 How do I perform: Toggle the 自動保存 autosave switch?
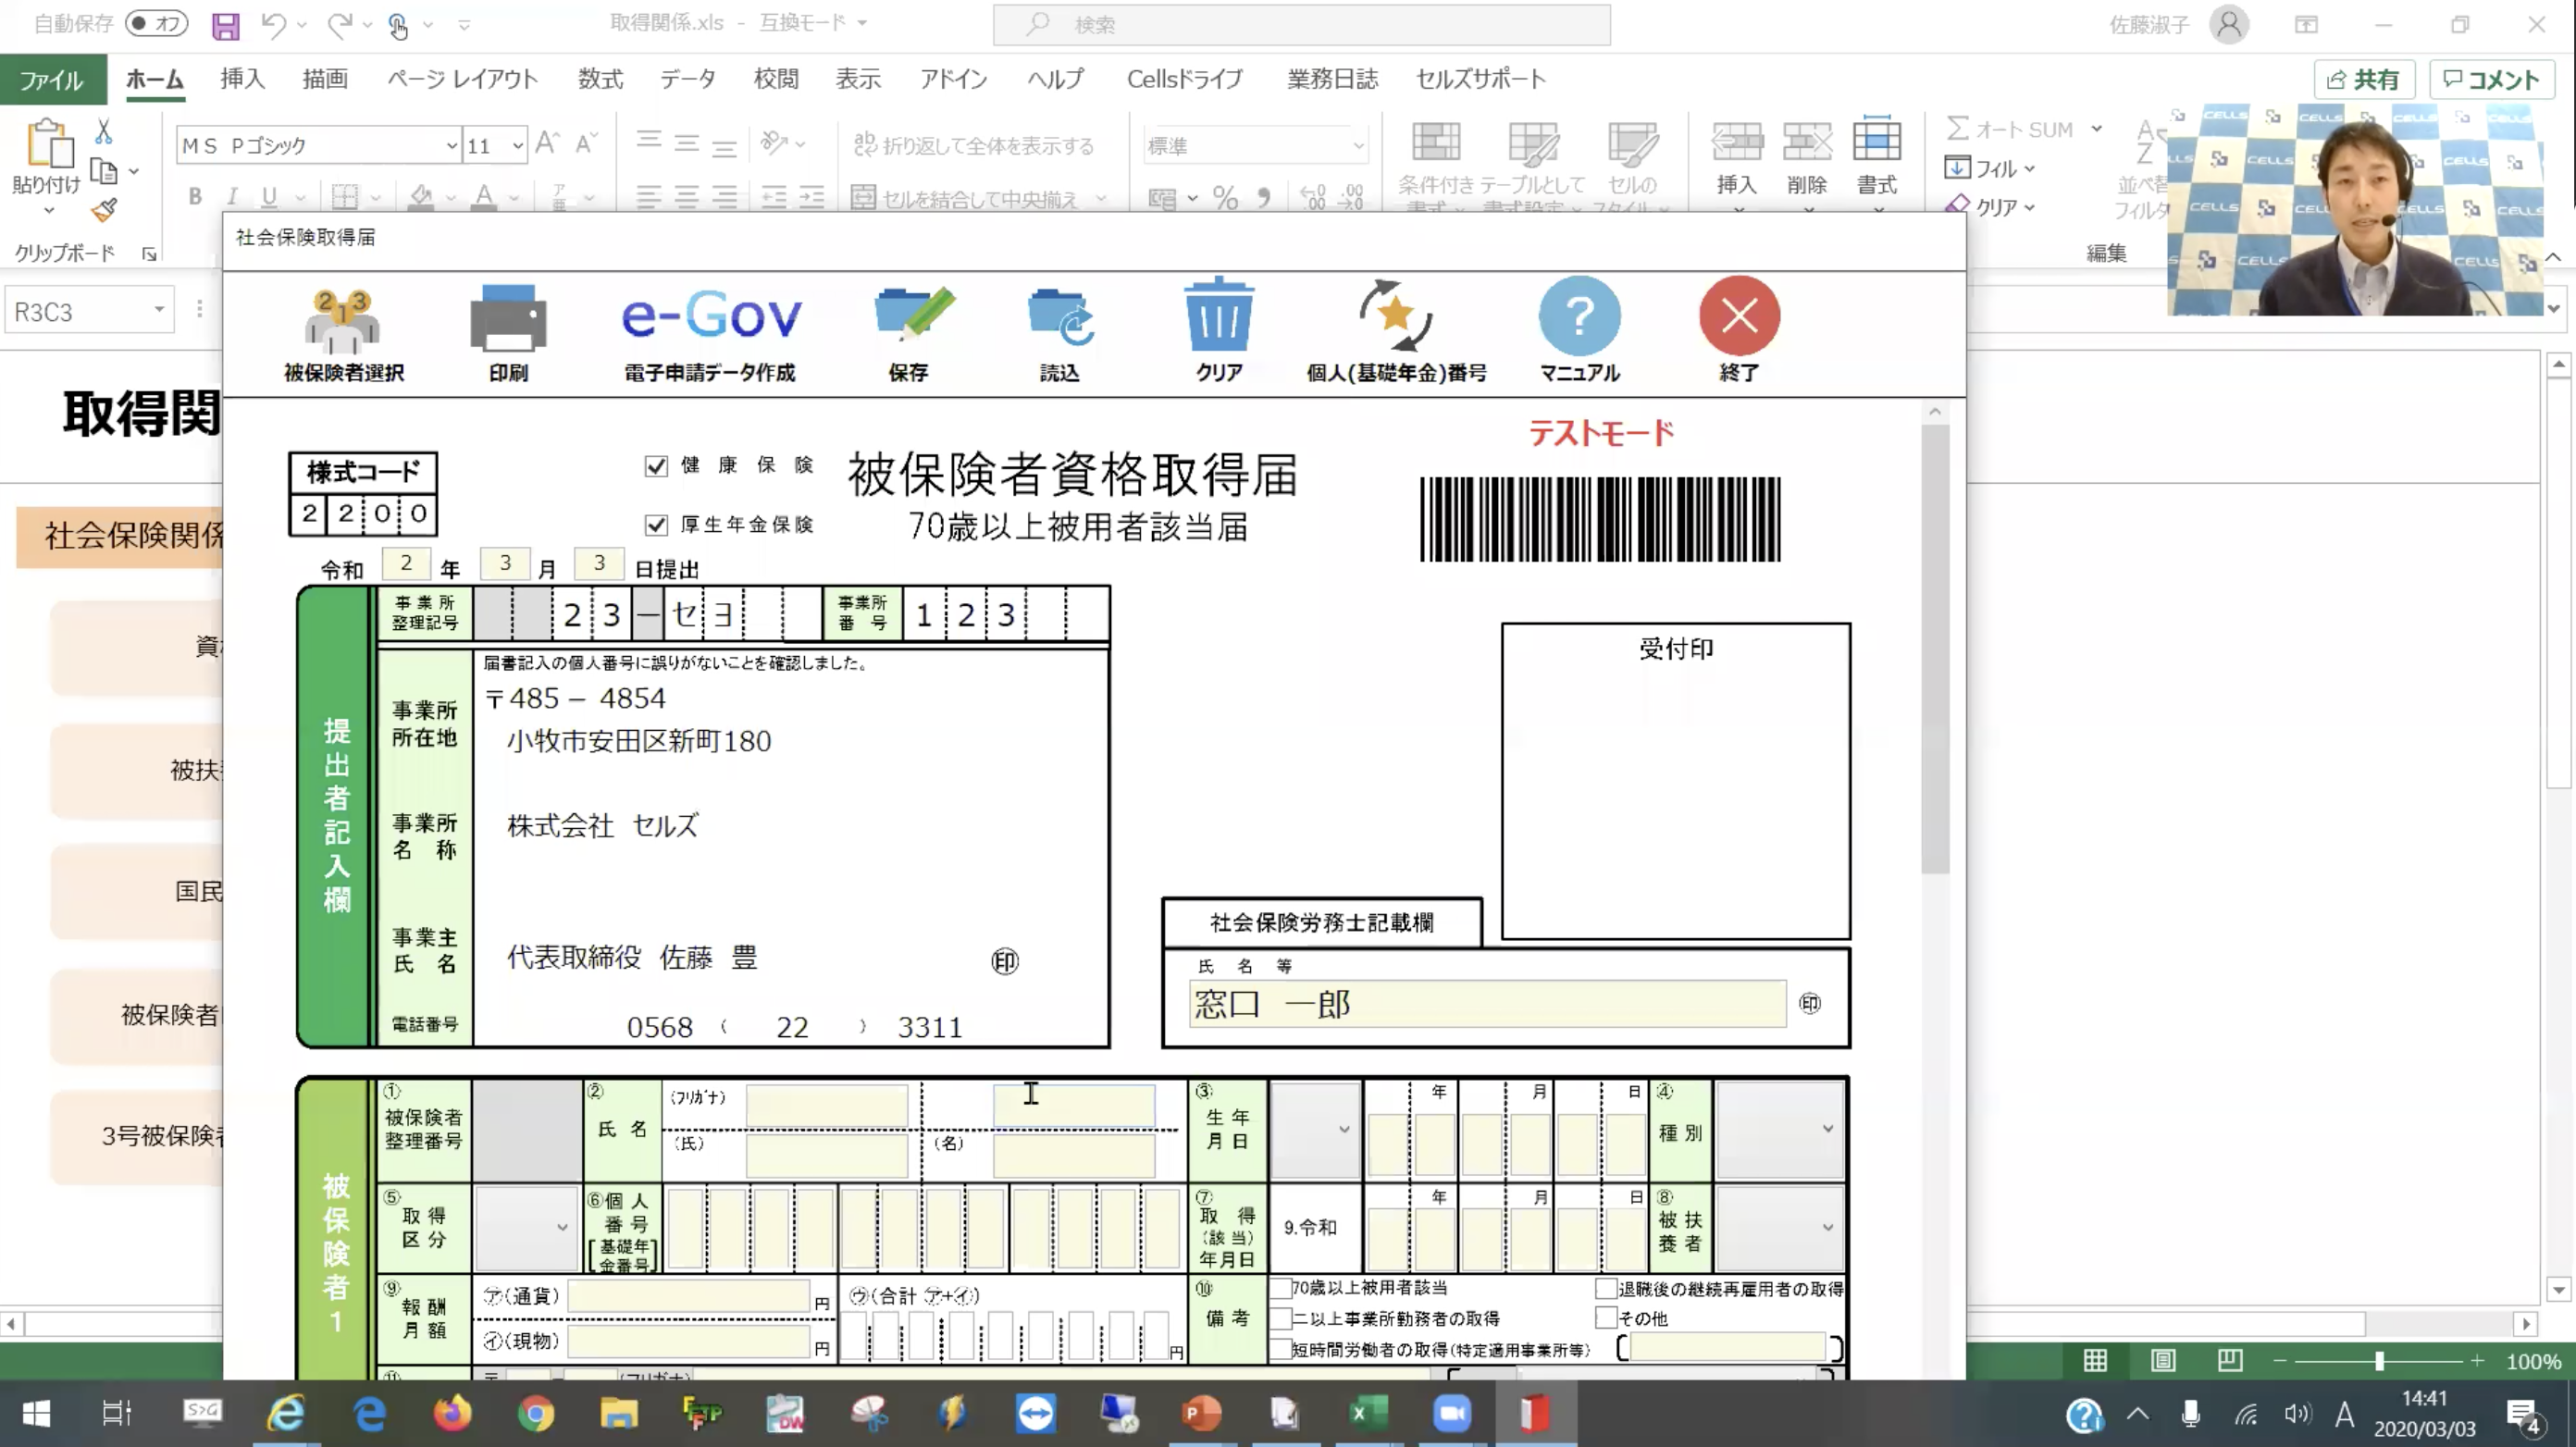pyautogui.click(x=157, y=23)
